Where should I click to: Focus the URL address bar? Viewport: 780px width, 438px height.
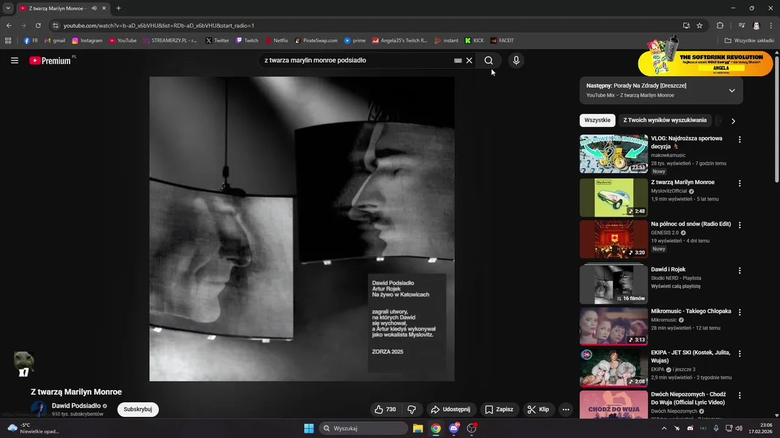tap(366, 26)
